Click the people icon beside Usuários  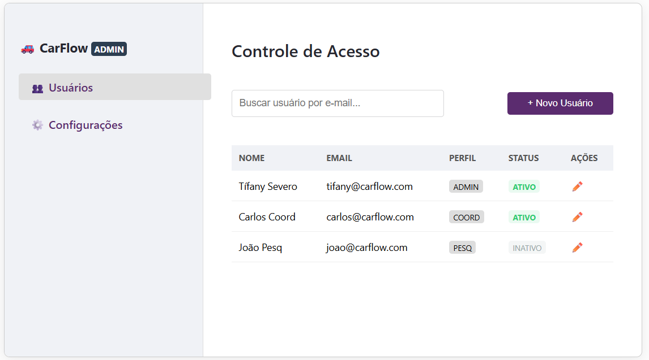[37, 88]
